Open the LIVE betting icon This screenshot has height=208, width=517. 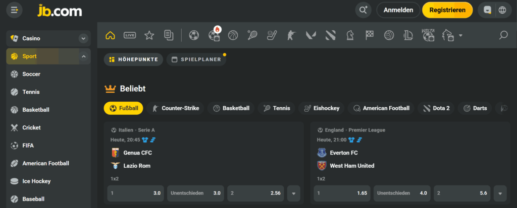point(130,35)
